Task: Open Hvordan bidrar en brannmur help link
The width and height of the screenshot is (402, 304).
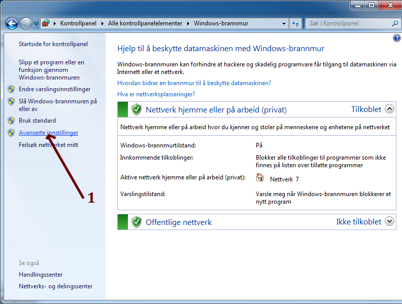Action: [194, 83]
